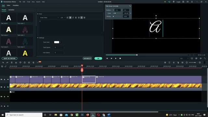Click the text direction icon beside font size
This screenshot has height=117, width=208.
[x=68, y=18]
